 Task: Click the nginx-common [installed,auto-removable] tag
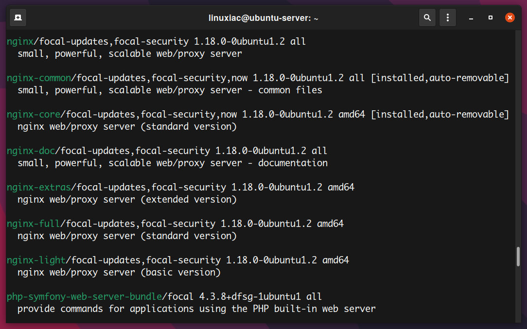(x=440, y=78)
